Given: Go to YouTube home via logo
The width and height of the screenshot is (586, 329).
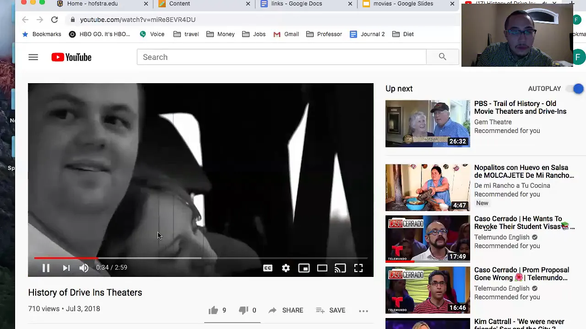Looking at the screenshot, I should [x=71, y=57].
